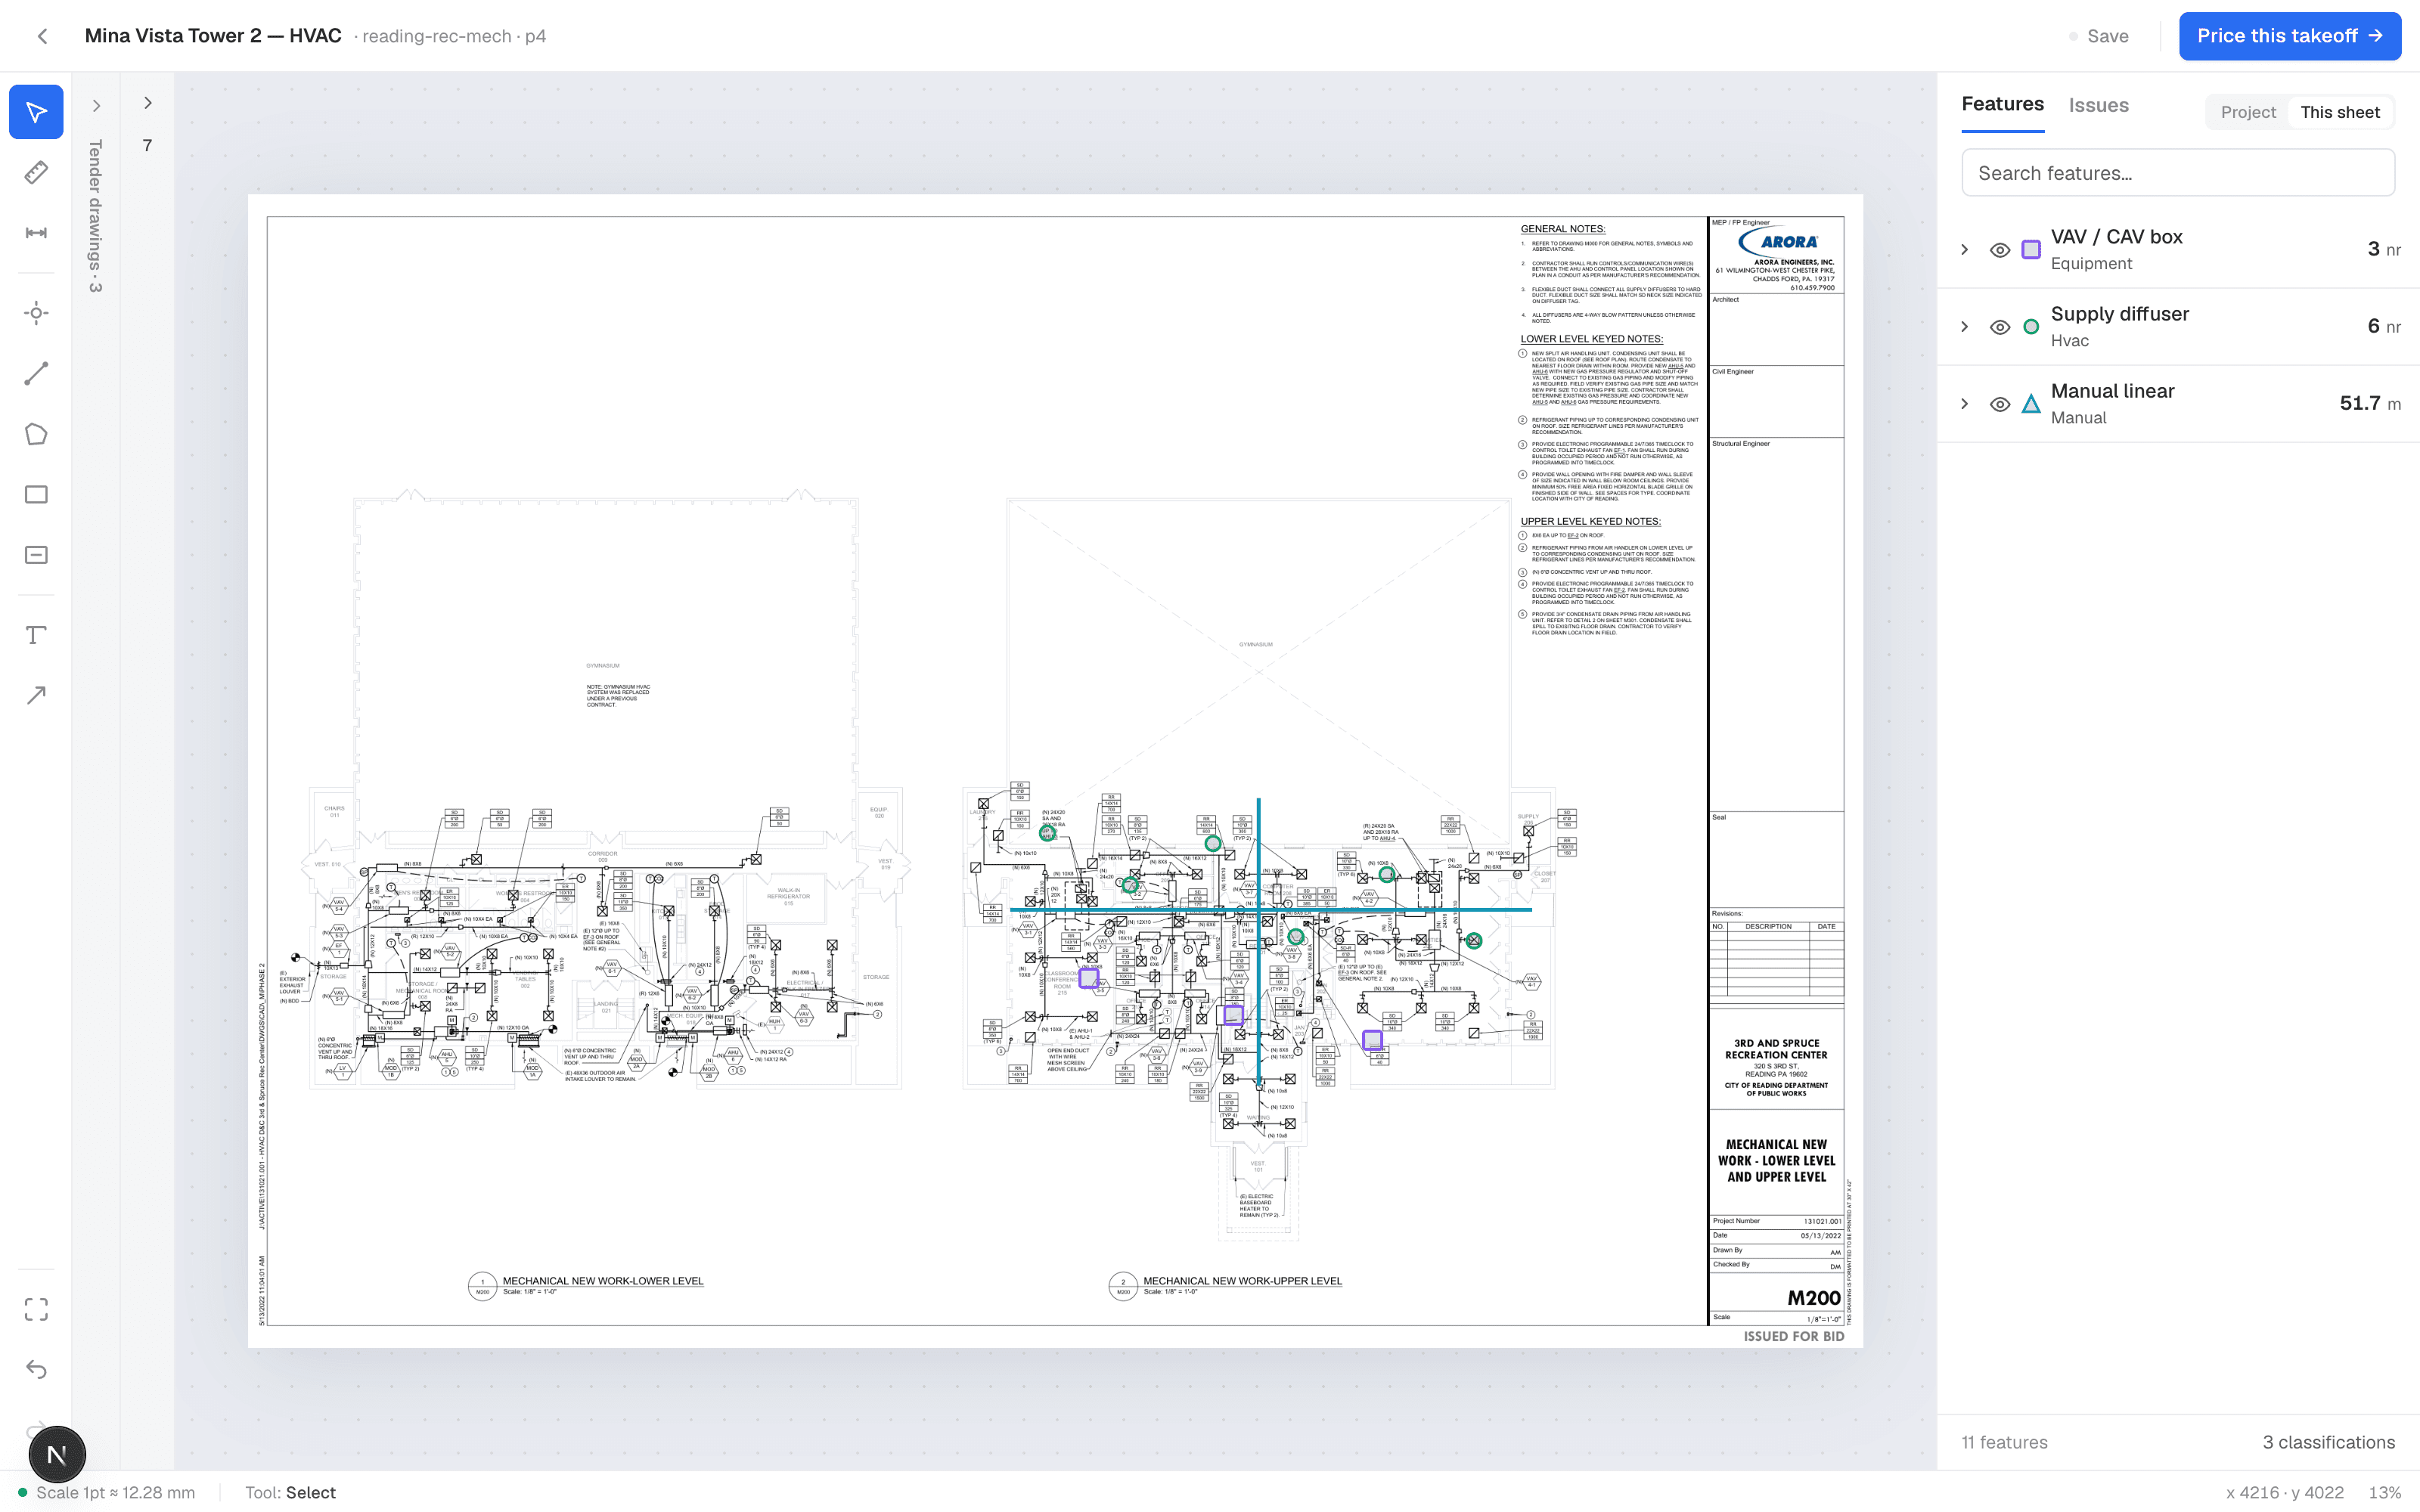Expand the Supply diffuser row

tap(1964, 327)
